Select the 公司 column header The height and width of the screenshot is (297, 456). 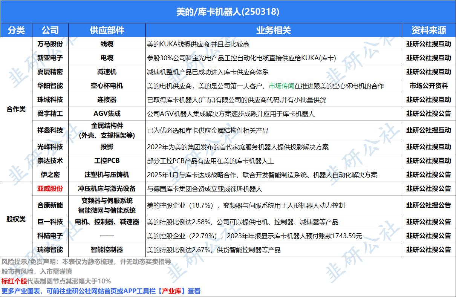pyautogui.click(x=50, y=30)
